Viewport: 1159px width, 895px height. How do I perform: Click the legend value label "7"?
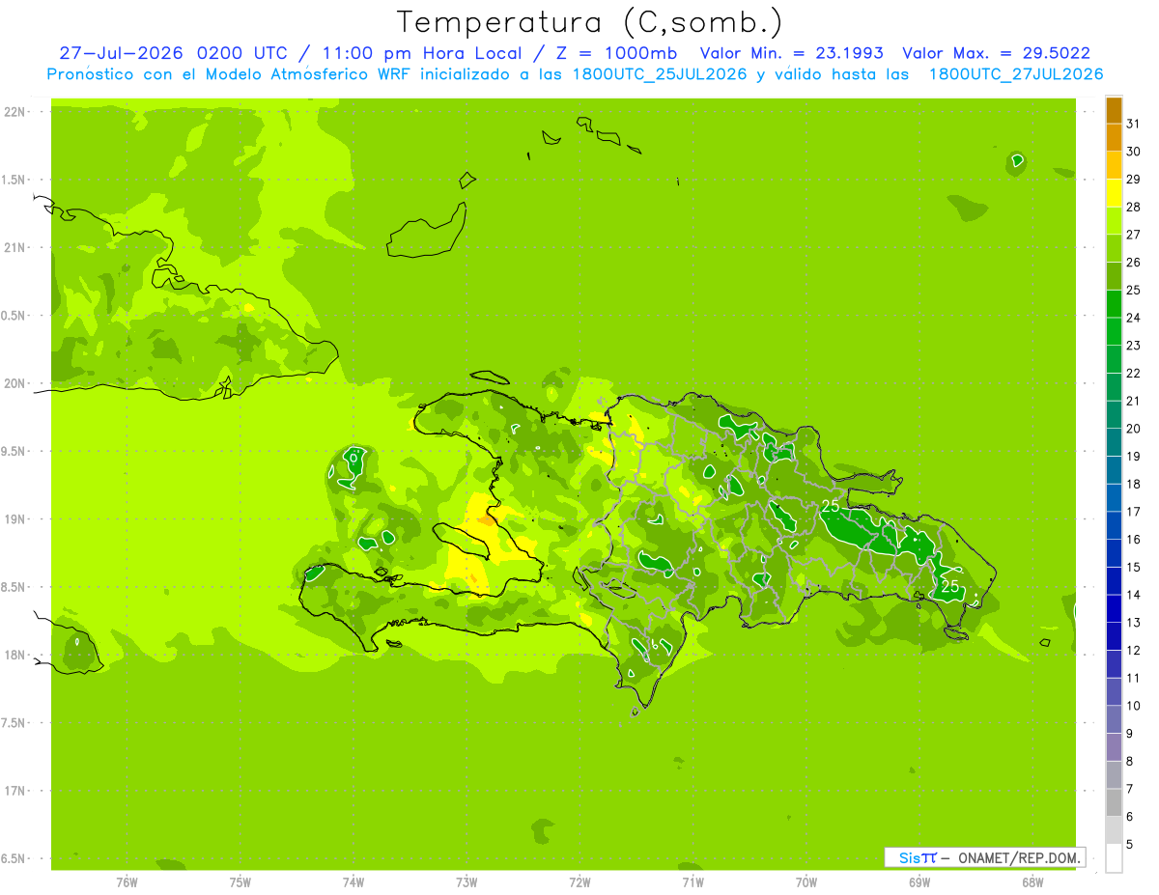pos(1130,789)
